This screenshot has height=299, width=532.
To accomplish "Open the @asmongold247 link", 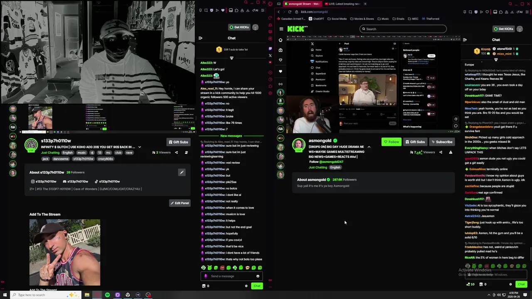I will point(331,162).
